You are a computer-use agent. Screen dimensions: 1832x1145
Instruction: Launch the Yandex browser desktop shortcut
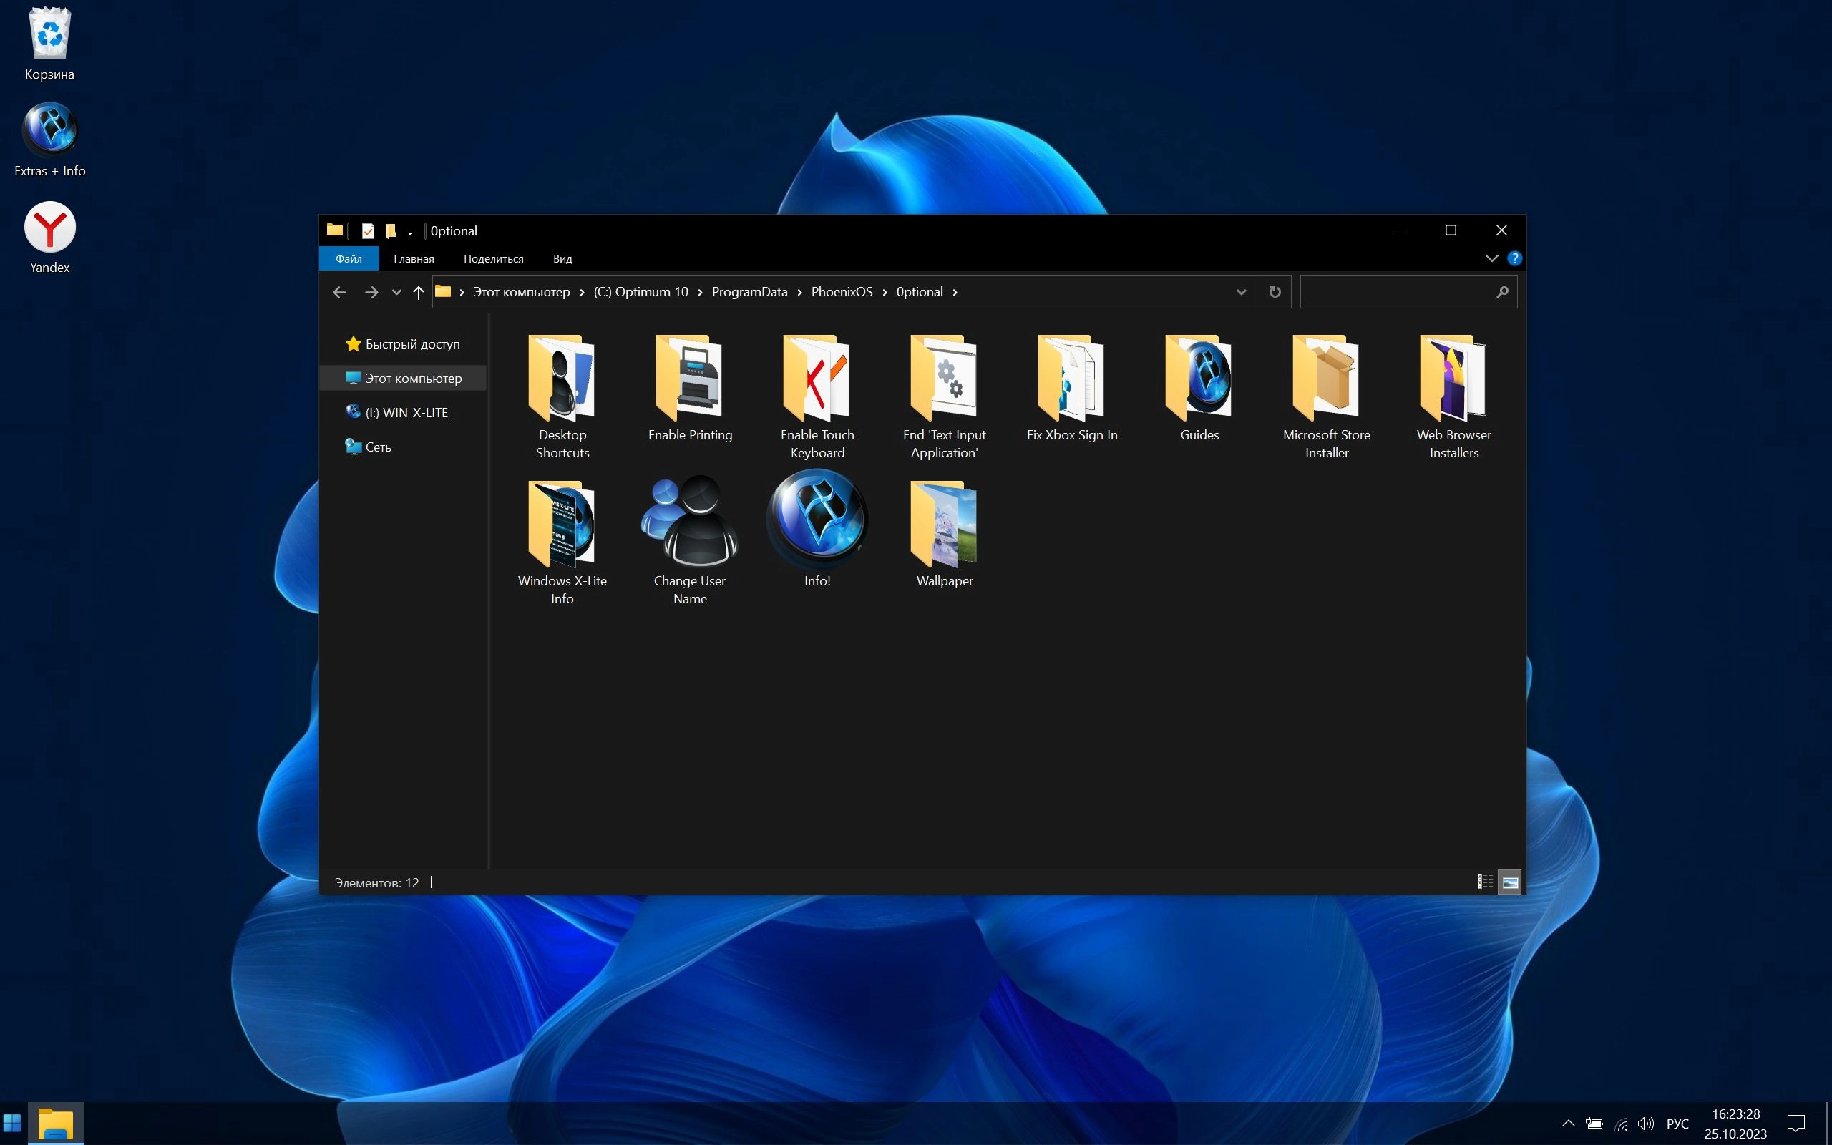50,227
